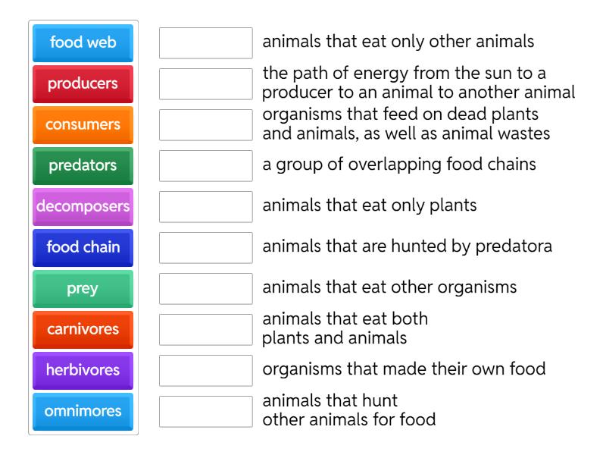The height and width of the screenshot is (455, 606).
Task: Click the answer box beside 'animals that eat only other animals'
Action: [205, 43]
